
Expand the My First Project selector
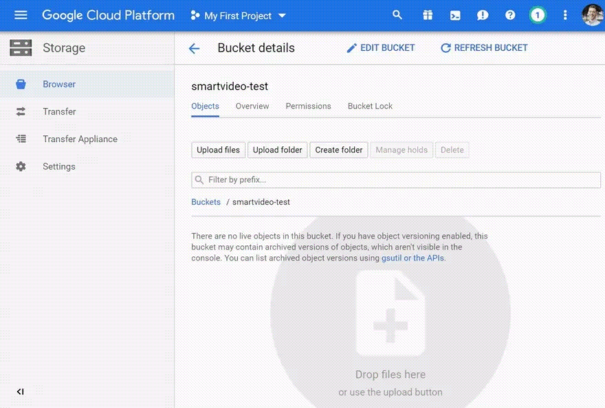(x=238, y=15)
